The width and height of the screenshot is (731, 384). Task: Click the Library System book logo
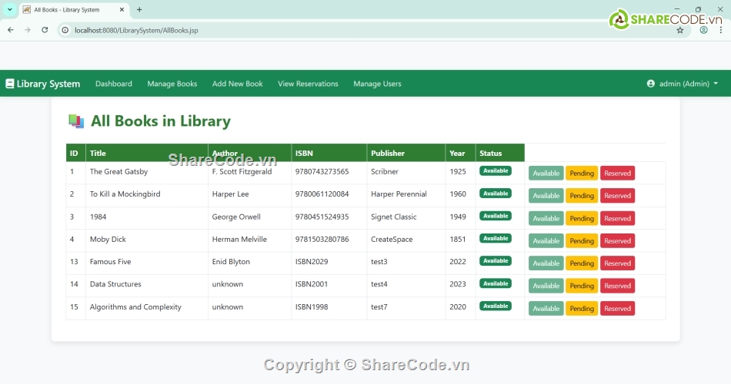[10, 84]
